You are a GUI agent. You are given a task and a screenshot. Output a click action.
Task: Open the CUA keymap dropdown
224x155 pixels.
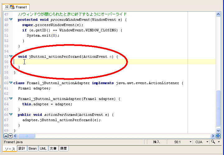tap(207, 142)
